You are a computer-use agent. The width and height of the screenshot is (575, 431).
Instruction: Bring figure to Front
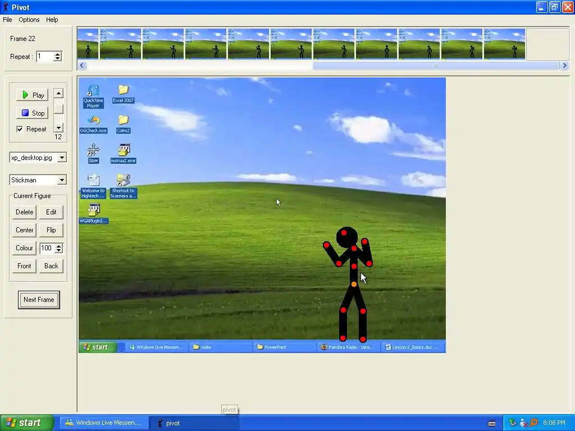(x=24, y=266)
